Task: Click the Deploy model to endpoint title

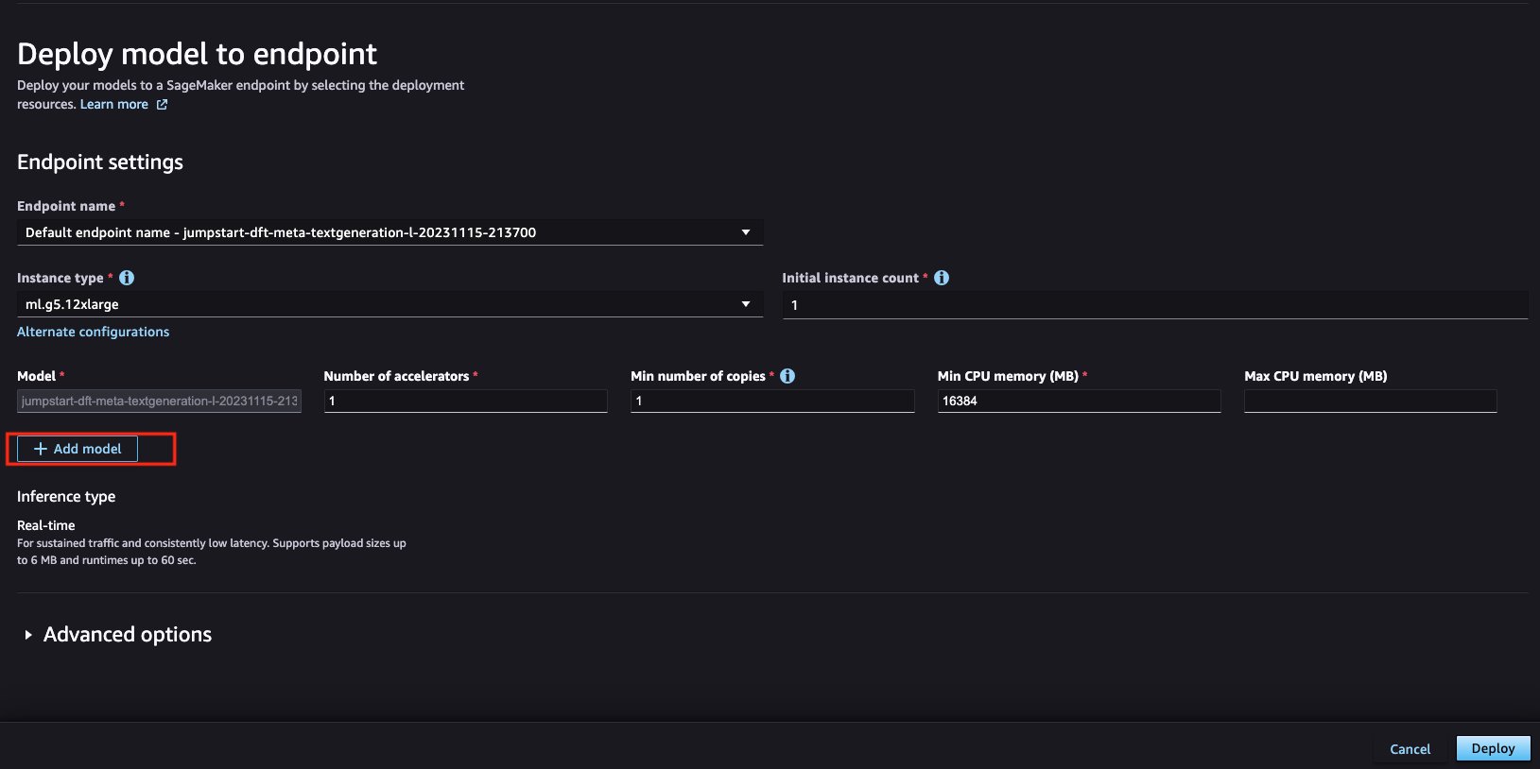Action: click(x=198, y=54)
